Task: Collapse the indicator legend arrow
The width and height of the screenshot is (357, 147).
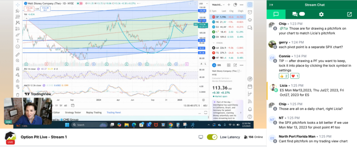Action: click(x=26, y=18)
